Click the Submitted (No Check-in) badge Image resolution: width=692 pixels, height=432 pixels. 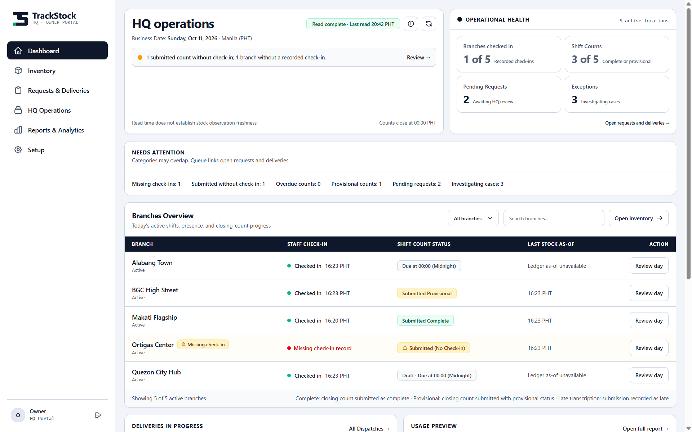coord(433,348)
